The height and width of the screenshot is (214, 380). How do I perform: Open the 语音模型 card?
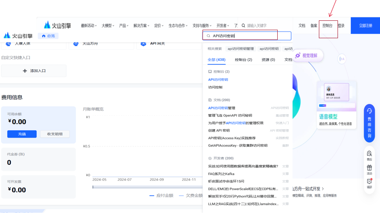(x=336, y=105)
